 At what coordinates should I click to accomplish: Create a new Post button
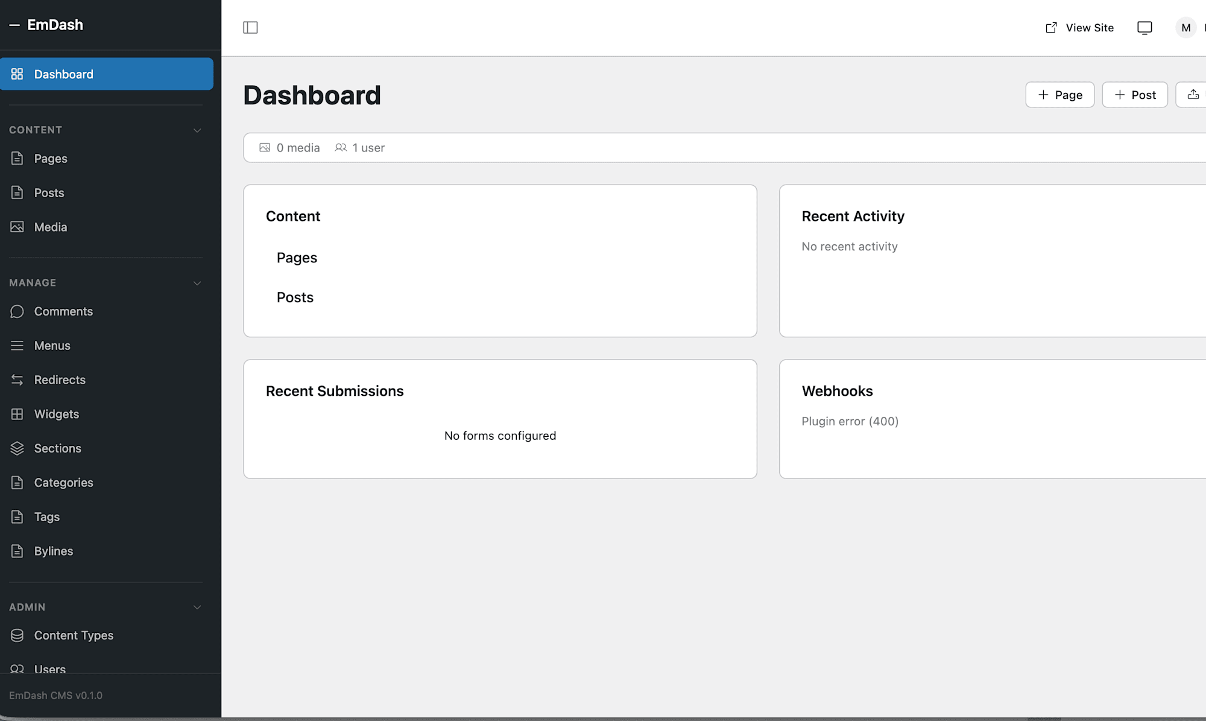point(1134,95)
